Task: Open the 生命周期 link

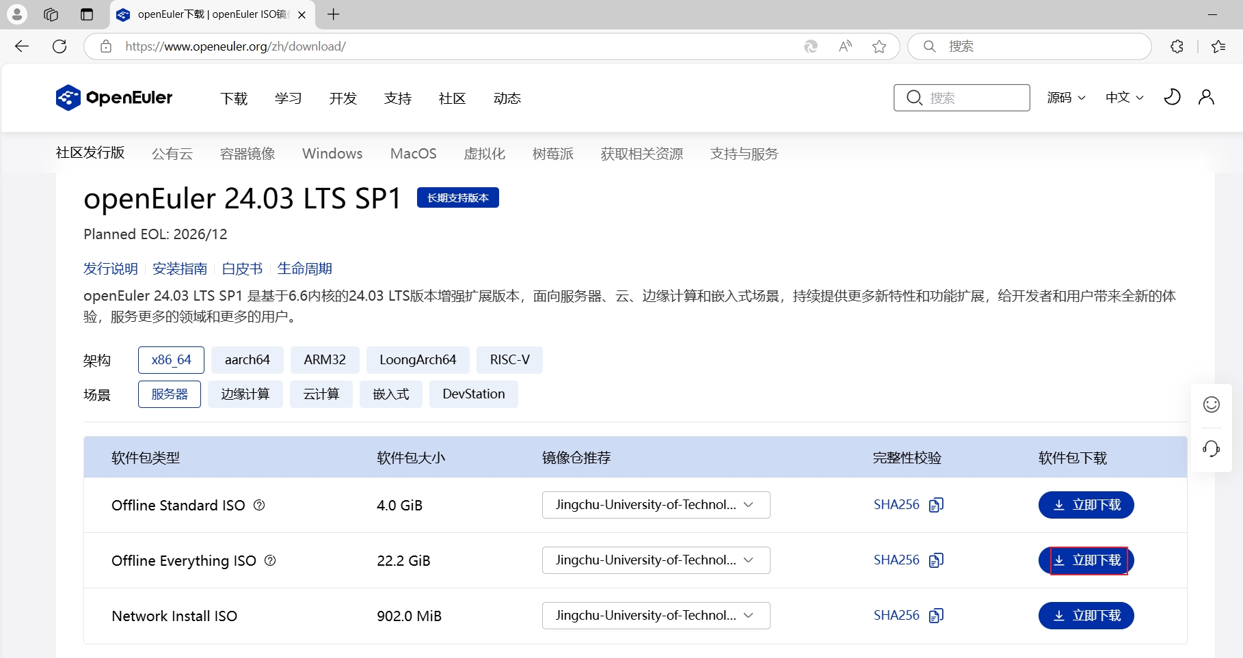Action: click(x=305, y=269)
